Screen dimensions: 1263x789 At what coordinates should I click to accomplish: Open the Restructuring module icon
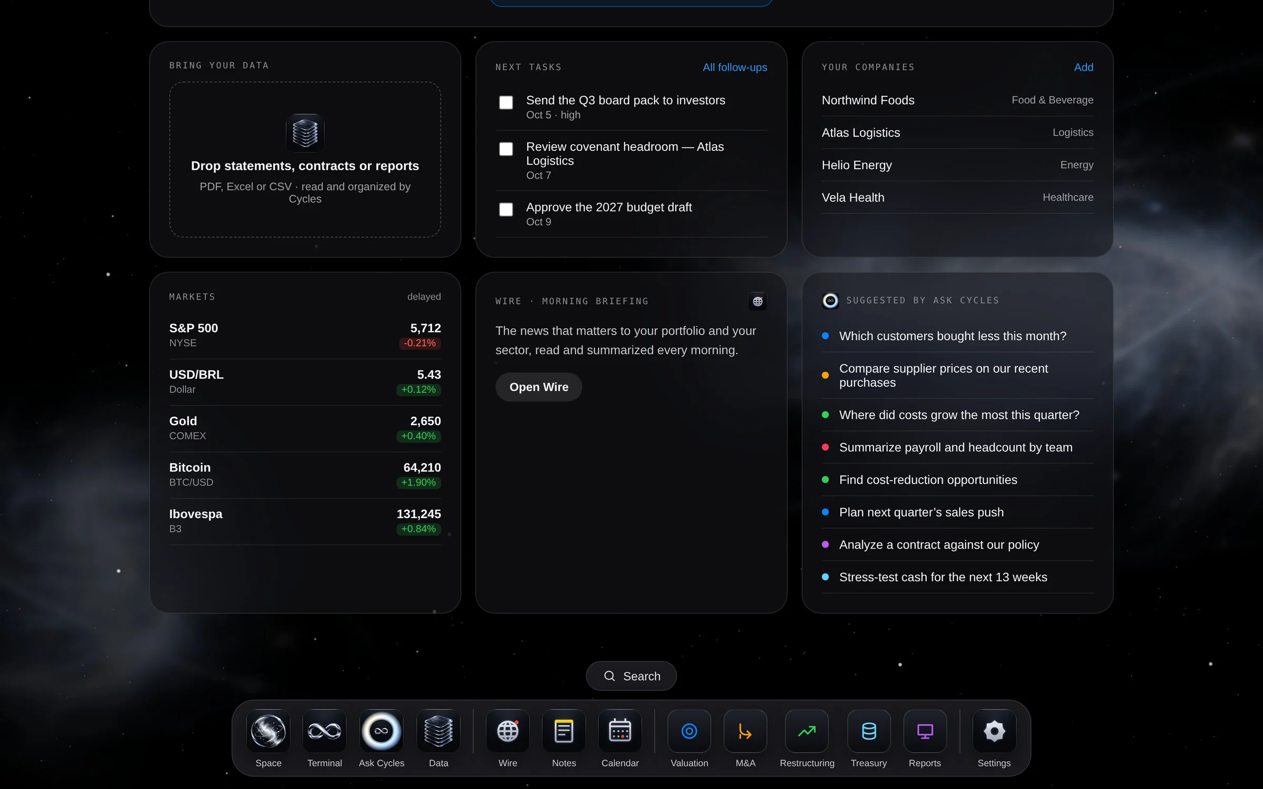[x=807, y=731]
